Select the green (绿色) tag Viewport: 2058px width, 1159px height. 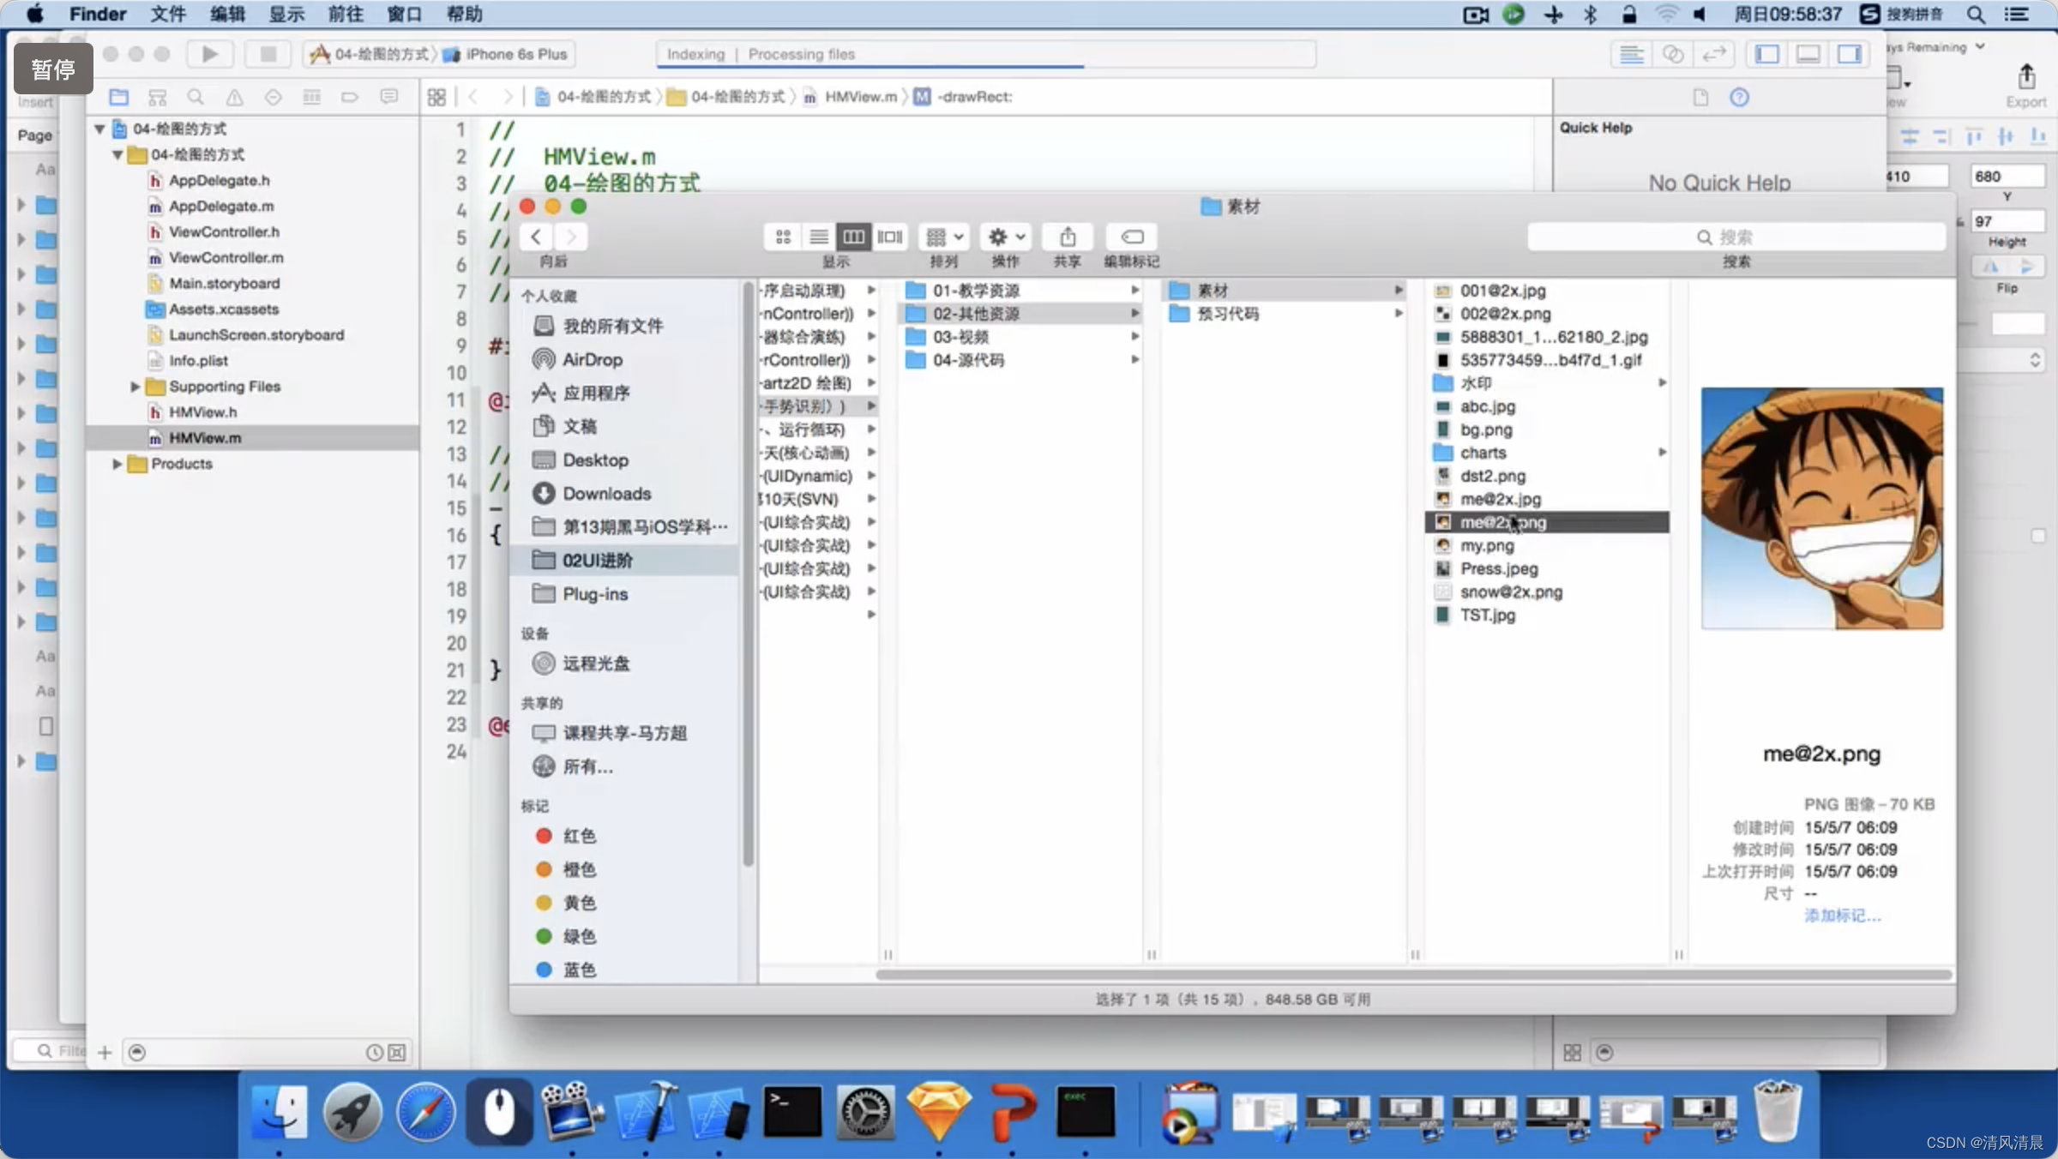pyautogui.click(x=579, y=935)
